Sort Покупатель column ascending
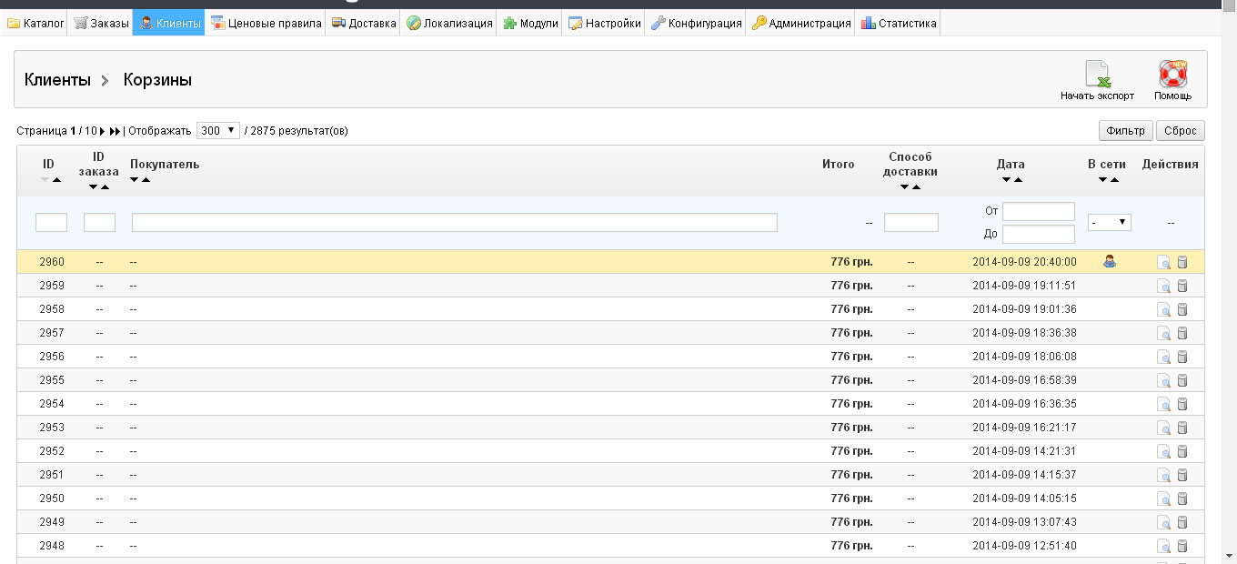1237x564 pixels. pyautogui.click(x=146, y=180)
